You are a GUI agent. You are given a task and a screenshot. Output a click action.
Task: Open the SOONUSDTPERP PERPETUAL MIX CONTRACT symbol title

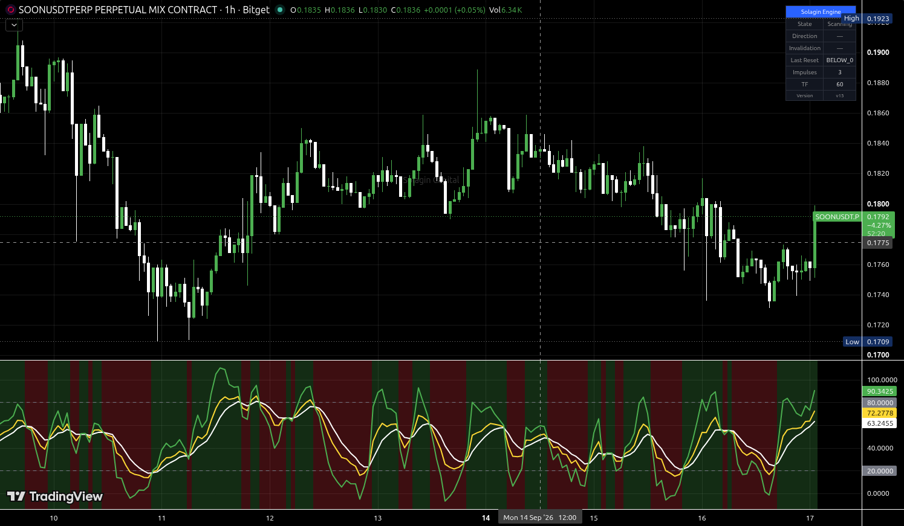118,10
